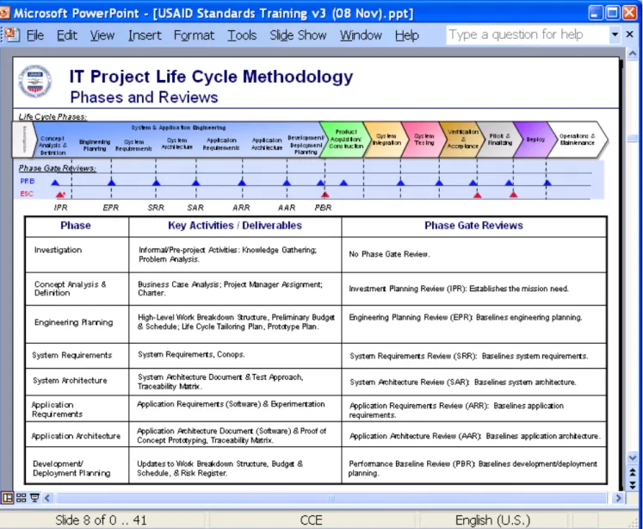Click the 'English (U.S.)' language indicator
Screen dimensions: 643x529
coord(492,520)
